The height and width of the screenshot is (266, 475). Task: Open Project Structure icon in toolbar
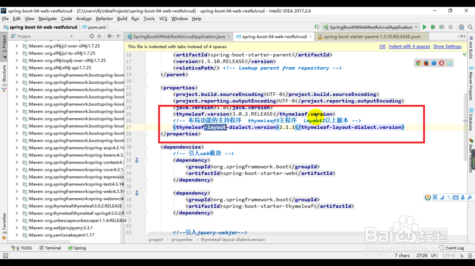tap(461, 27)
